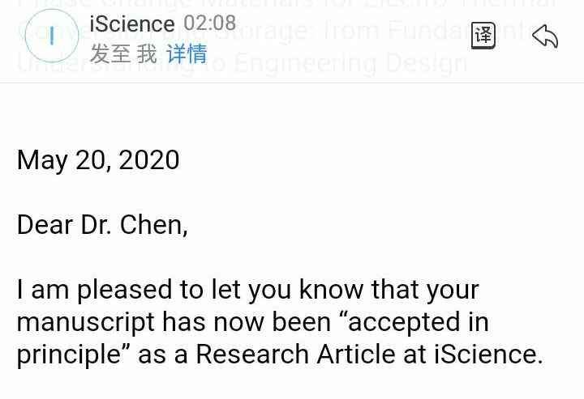Click the date line May 20, 2020
The width and height of the screenshot is (584, 399).
pos(98,159)
